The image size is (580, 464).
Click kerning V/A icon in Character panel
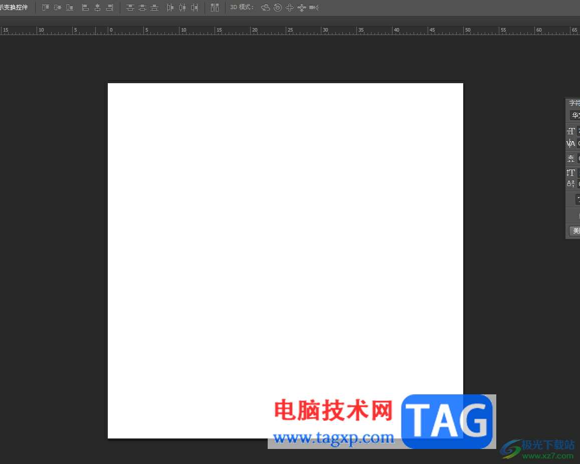coord(571,143)
